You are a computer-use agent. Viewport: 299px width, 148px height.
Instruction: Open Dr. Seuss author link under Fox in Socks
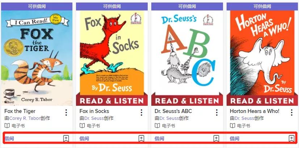[94, 118]
